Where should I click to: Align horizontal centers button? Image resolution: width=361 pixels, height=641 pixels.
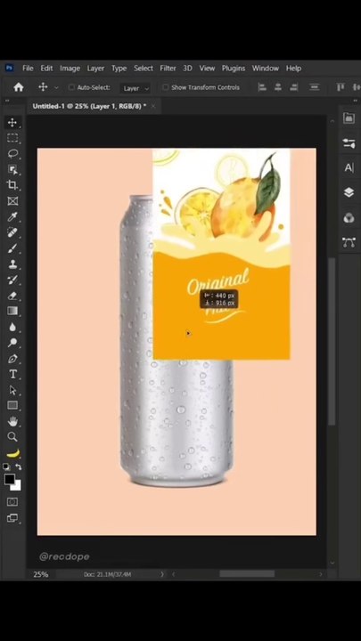pos(278,87)
